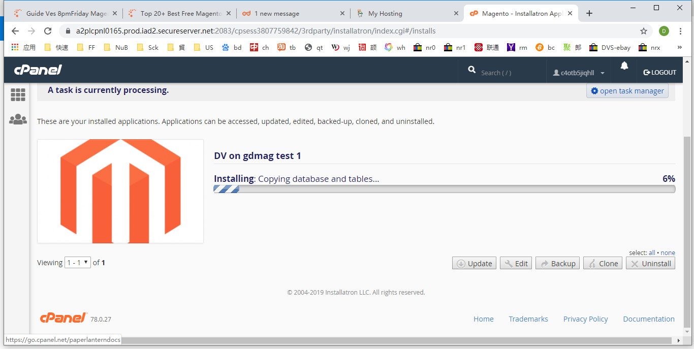The image size is (694, 349).
Task: Switch to the My Hosting tab
Action: point(407,13)
